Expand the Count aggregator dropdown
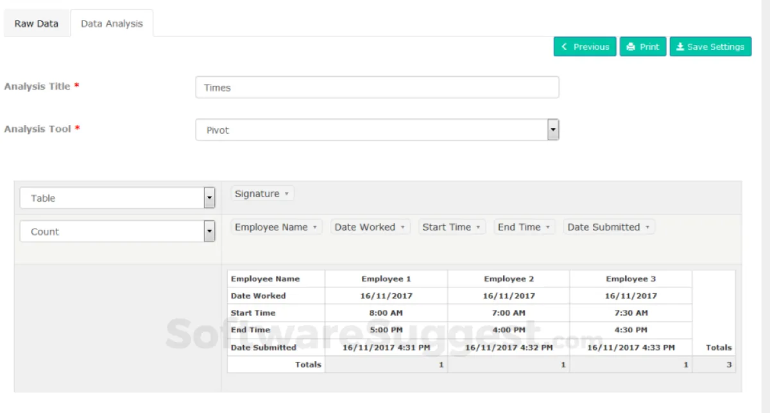The image size is (770, 413). click(x=209, y=232)
